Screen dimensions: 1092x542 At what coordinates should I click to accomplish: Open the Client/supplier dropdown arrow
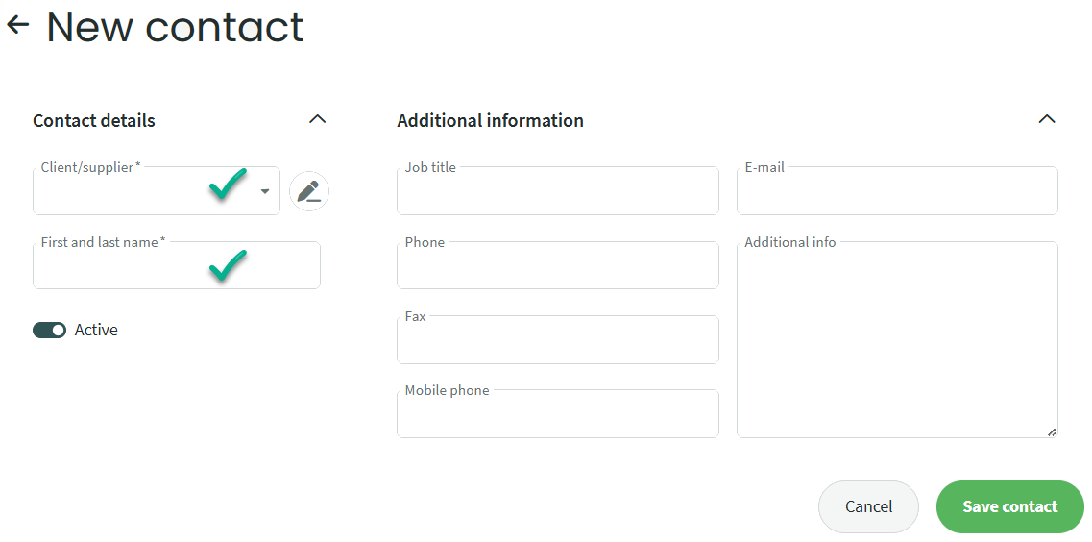(265, 191)
